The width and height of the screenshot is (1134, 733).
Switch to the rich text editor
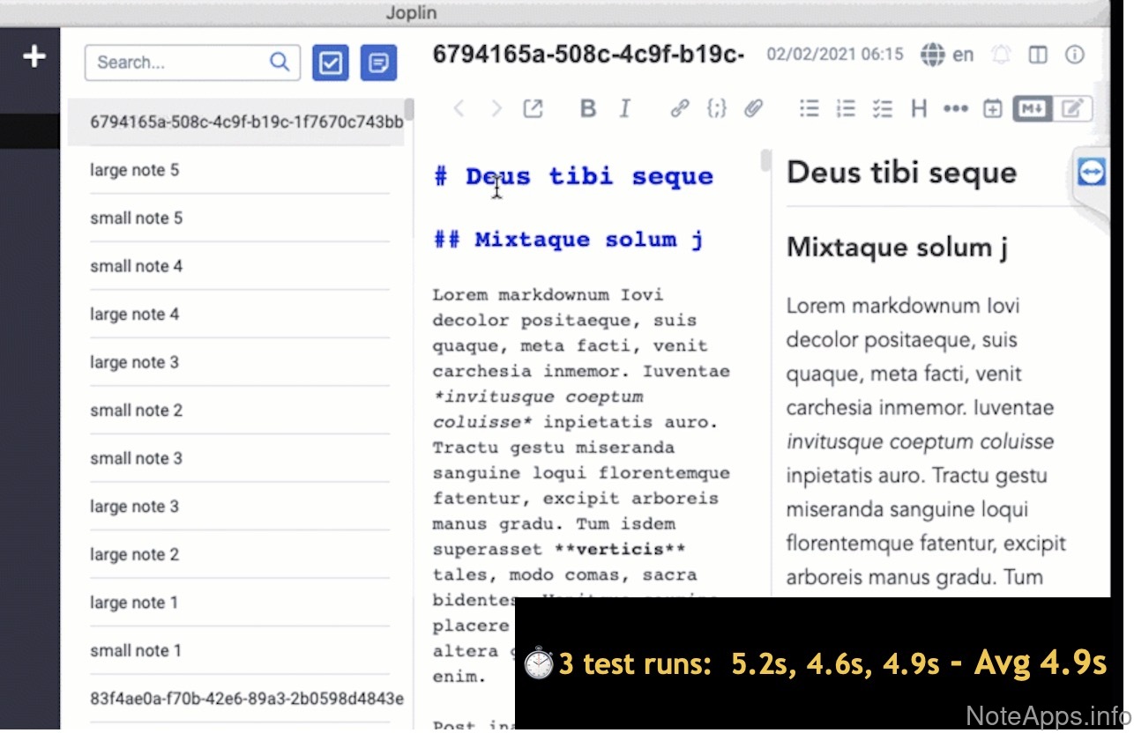click(x=1072, y=108)
